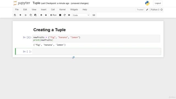
Task: Toggle the Trusted notebook button
Action: pos(140,10)
